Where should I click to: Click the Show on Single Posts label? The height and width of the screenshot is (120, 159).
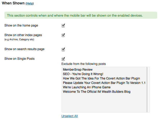coord(19,59)
